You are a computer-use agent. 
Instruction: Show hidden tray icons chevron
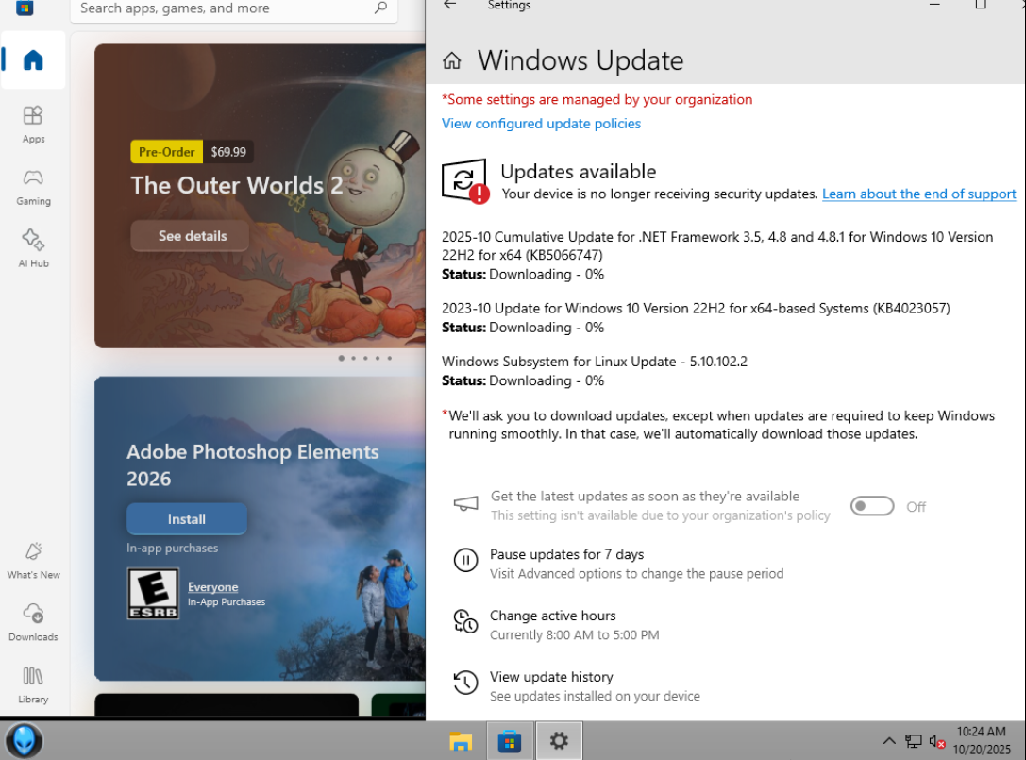click(x=889, y=741)
